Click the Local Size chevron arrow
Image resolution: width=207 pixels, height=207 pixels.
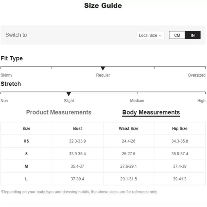click(160, 36)
